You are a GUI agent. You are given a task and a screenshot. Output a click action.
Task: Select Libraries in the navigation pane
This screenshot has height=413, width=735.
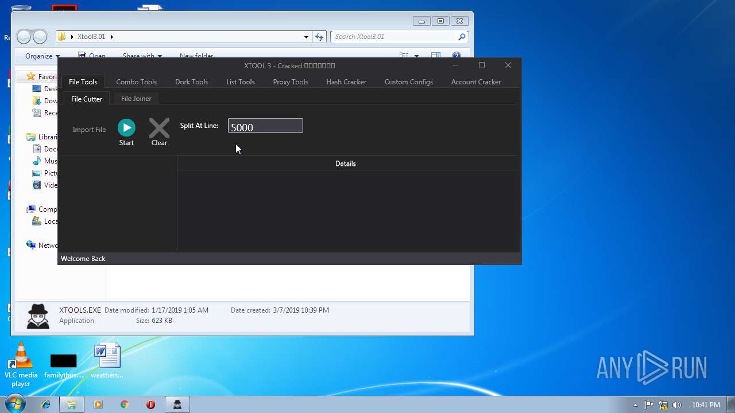pyautogui.click(x=42, y=137)
